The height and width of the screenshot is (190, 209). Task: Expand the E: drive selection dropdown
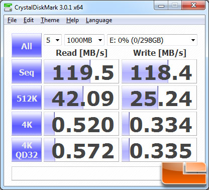click(x=152, y=40)
